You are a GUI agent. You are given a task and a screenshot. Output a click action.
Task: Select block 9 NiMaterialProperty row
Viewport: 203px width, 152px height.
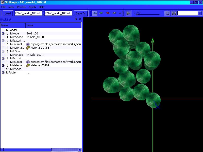click(x=41, y=66)
